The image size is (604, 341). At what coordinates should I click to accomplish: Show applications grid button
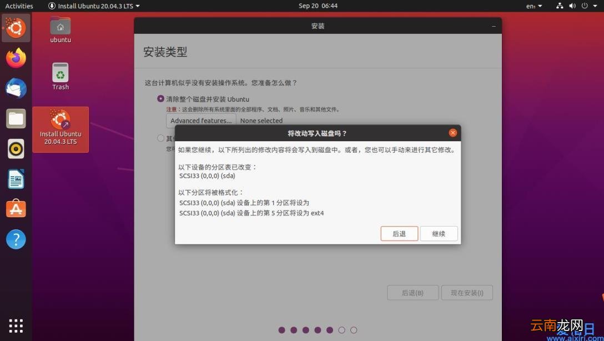[16, 325]
